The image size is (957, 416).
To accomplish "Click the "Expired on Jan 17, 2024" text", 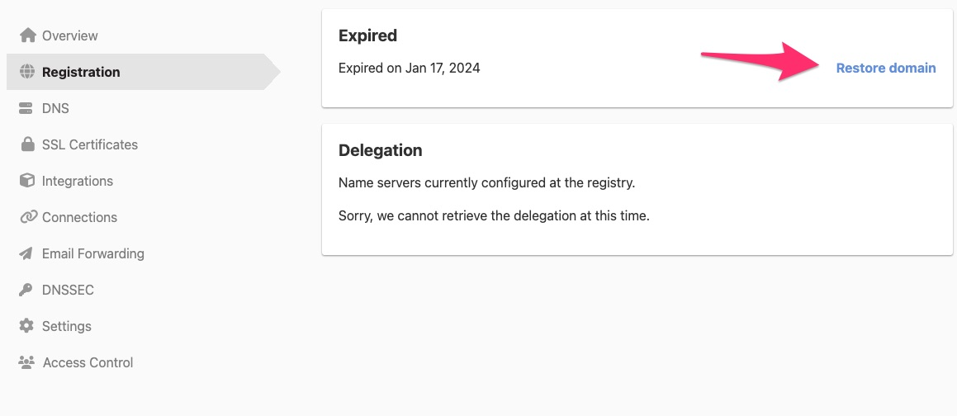I will click(x=409, y=69).
